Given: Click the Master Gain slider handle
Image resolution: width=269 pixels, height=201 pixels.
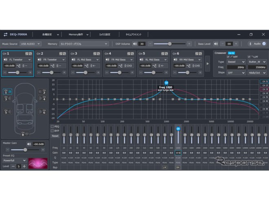Looking at the screenshot, I should [25, 150].
